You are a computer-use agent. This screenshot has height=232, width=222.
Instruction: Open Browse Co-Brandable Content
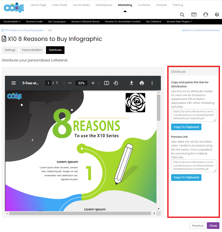pos(123,22)
